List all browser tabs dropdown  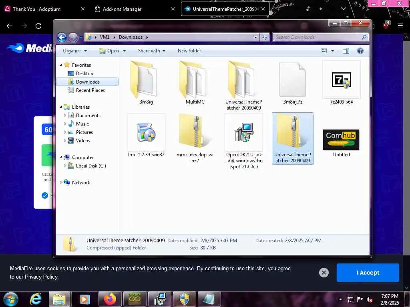pyautogui.click(x=343, y=9)
